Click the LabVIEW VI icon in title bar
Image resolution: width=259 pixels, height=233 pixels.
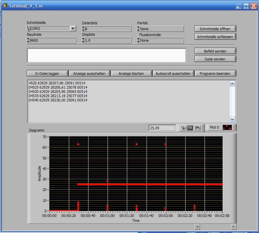[x=5, y=6]
